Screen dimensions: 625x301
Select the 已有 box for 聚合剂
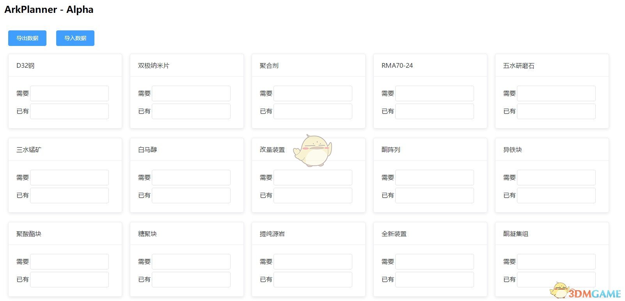point(313,111)
